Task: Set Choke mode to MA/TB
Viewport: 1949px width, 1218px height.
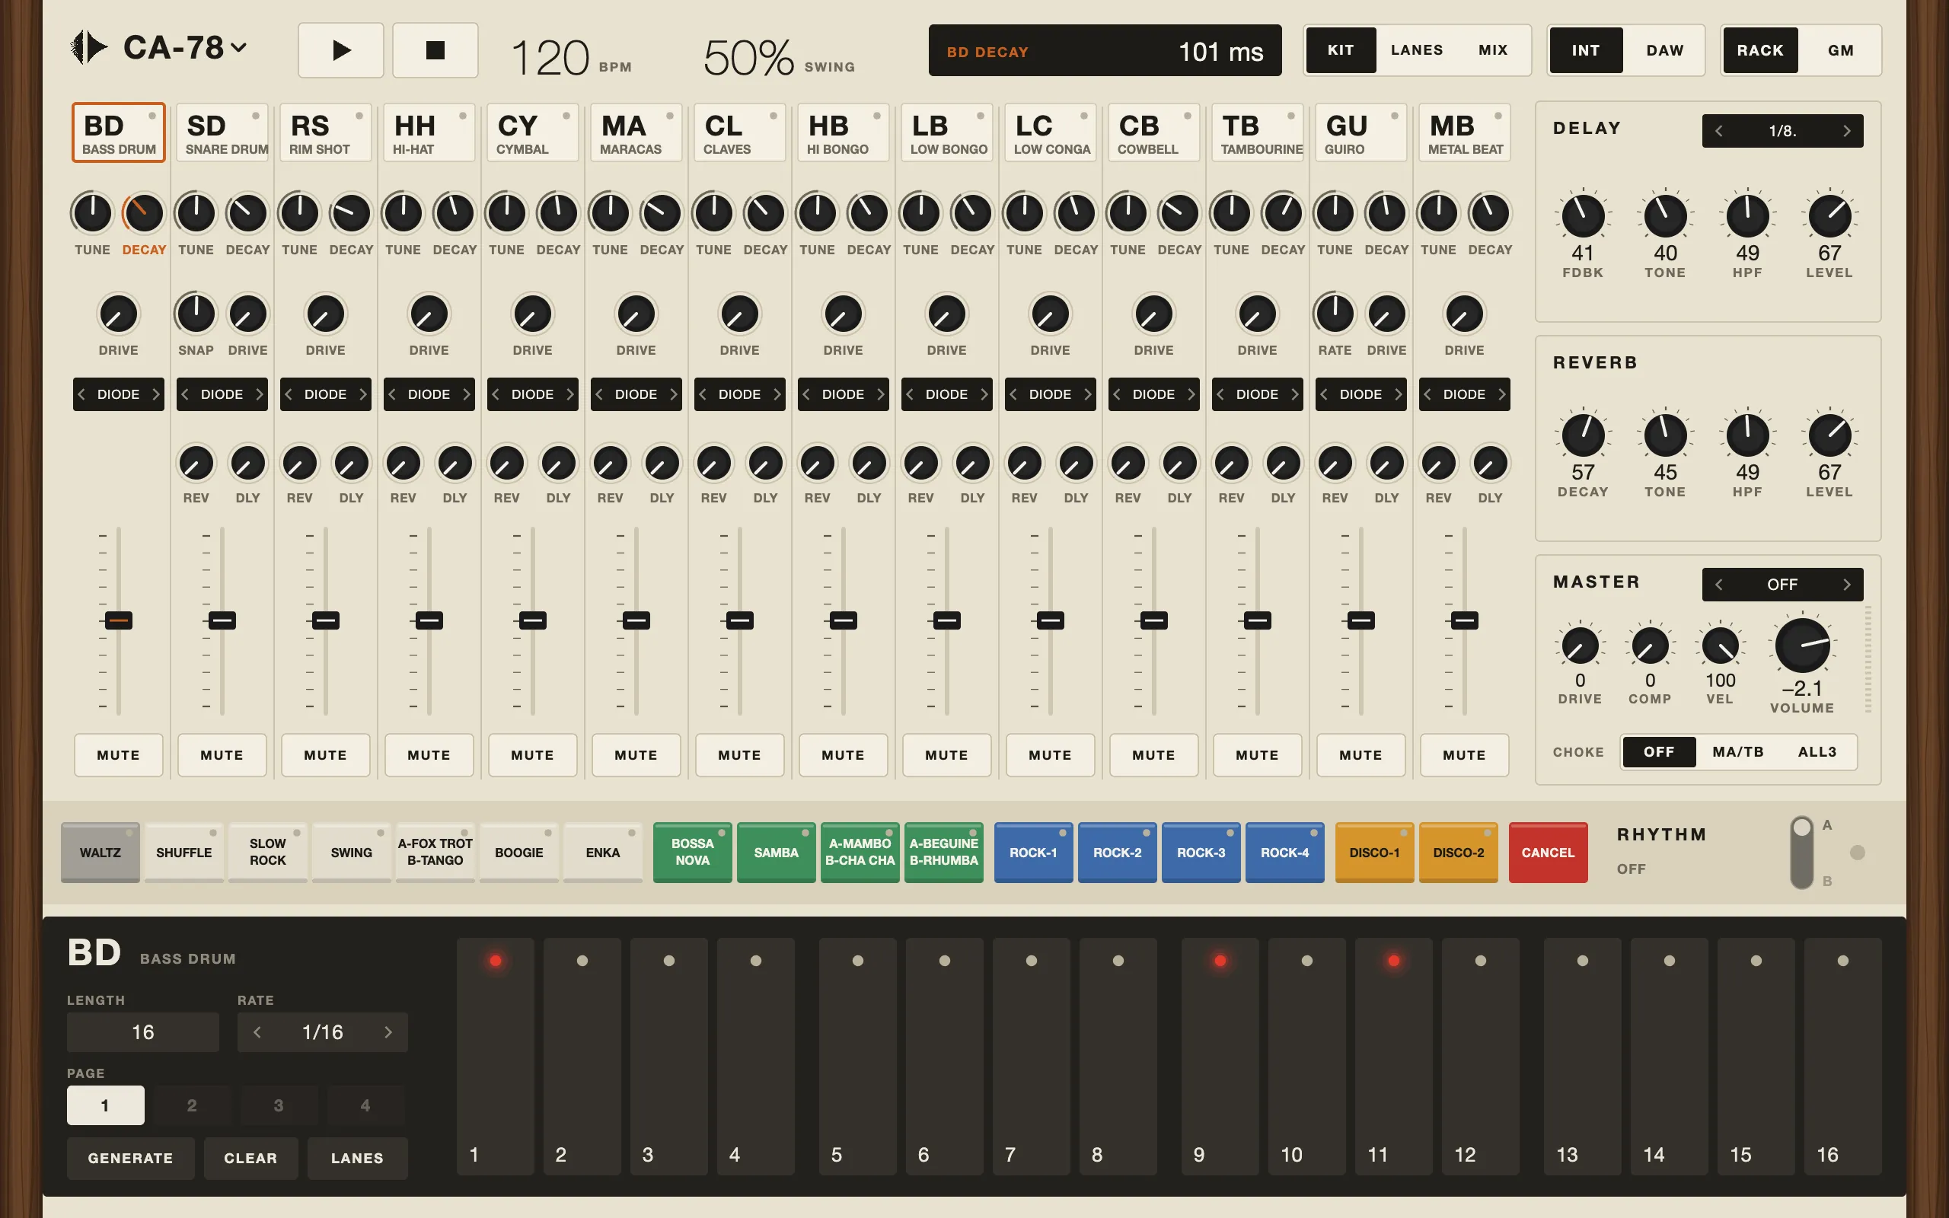Action: point(1738,751)
